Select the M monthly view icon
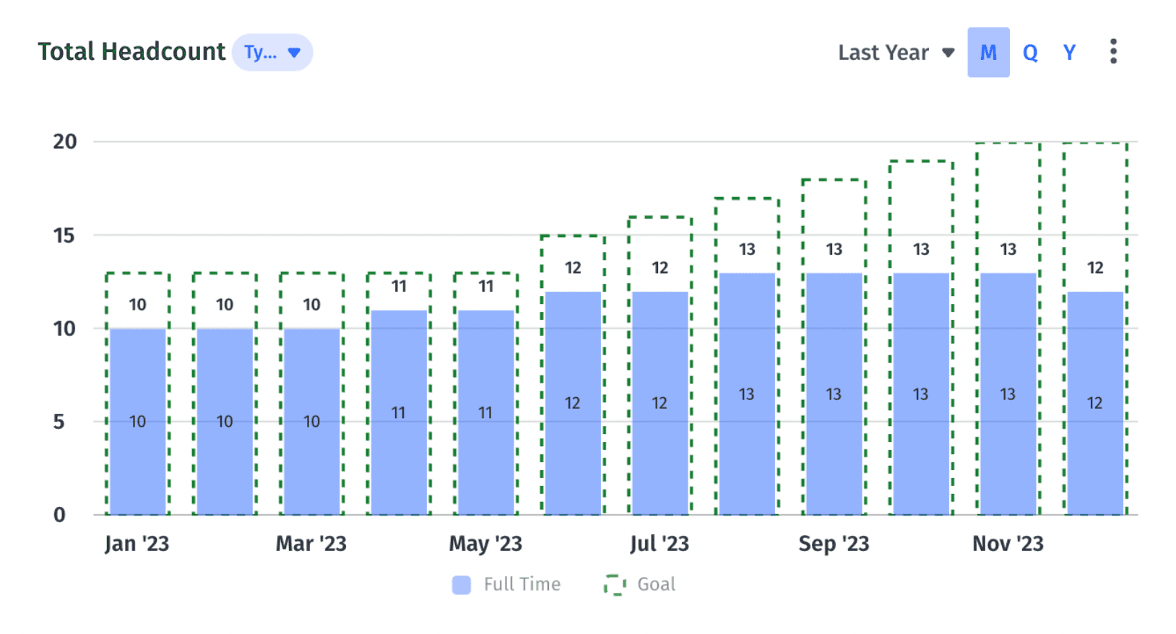Screen dimensions: 1176x634 click(x=988, y=51)
